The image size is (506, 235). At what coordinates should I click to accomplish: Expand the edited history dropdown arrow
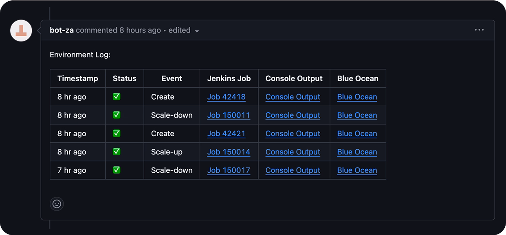point(197,31)
